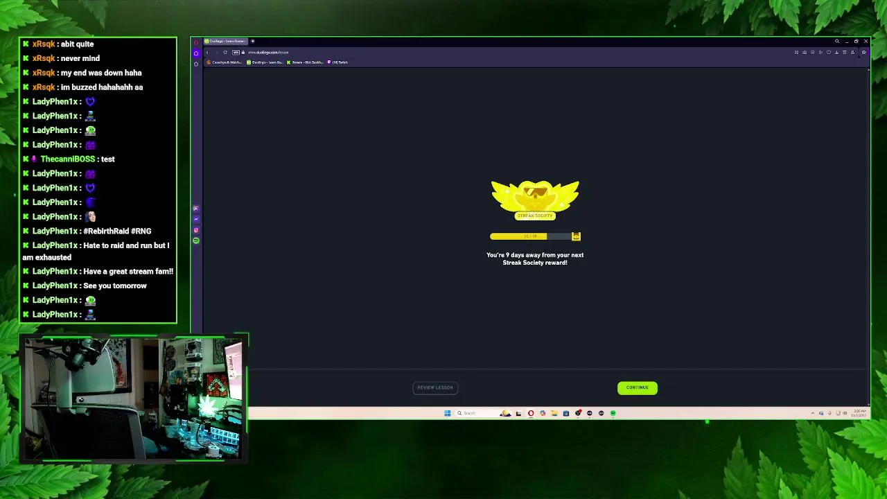Reload the Duolingo page
This screenshot has width=887, height=499.
click(225, 53)
